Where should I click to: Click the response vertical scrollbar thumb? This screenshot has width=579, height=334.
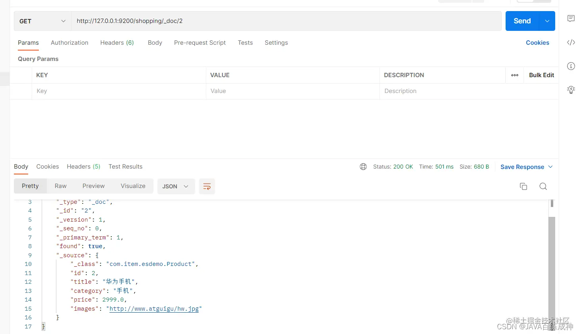(552, 273)
